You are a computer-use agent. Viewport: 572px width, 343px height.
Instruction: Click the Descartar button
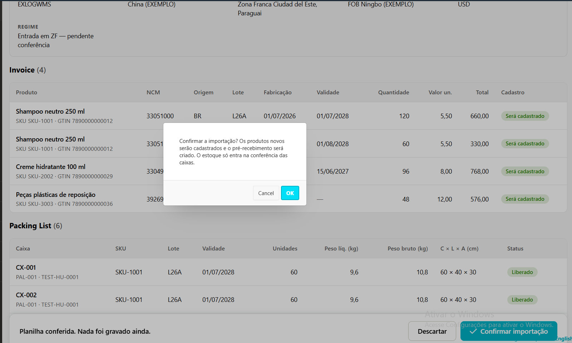click(432, 331)
